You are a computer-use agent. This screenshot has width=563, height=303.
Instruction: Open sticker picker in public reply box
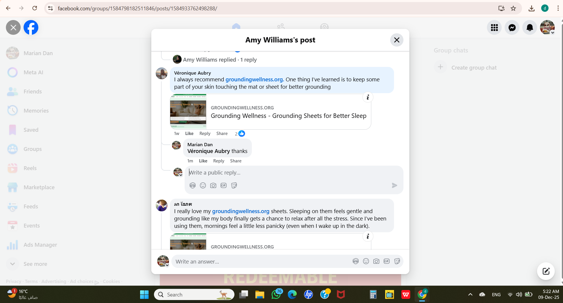tap(234, 185)
